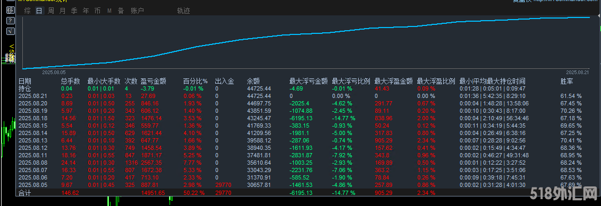The width and height of the screenshot is (601, 206).
Task: Click the 43245.47 balance cell
Action: (259, 118)
